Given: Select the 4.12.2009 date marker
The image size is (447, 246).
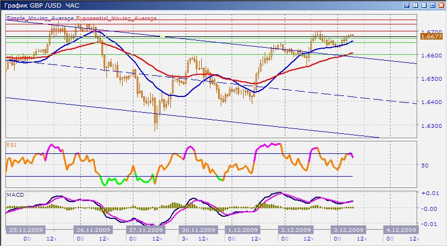Looking at the screenshot, I should [x=400, y=229].
